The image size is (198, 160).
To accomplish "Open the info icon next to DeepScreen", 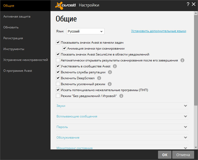I will click(x=99, y=78).
